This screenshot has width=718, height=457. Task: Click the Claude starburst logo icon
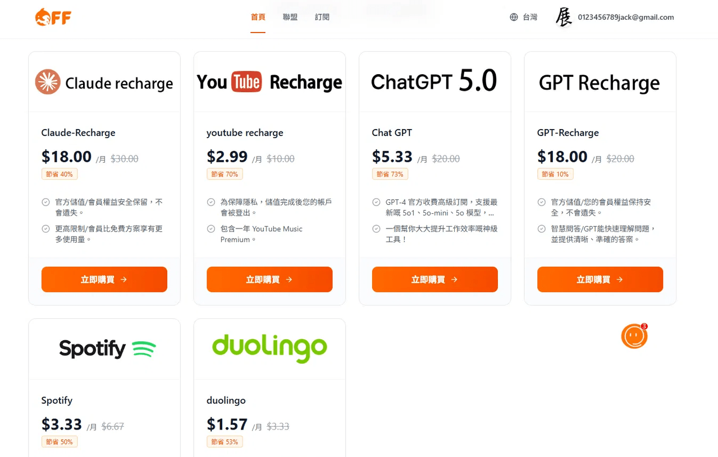pos(48,82)
